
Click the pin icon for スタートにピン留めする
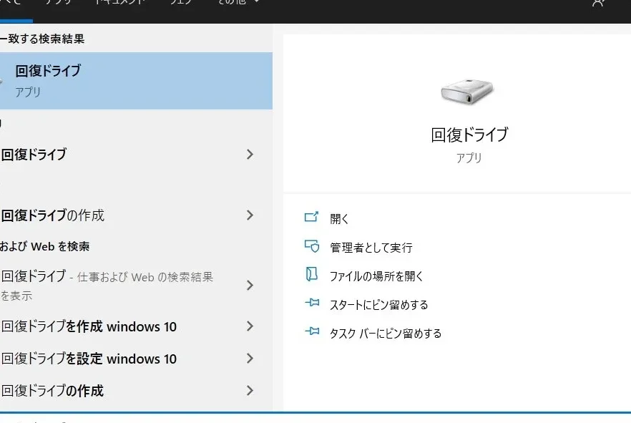[x=311, y=303]
